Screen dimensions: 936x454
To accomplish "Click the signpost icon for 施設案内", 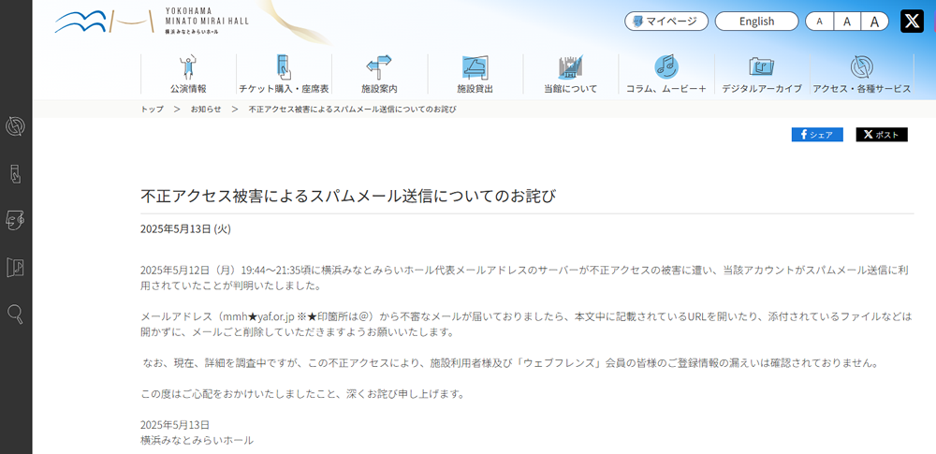I will point(379,67).
